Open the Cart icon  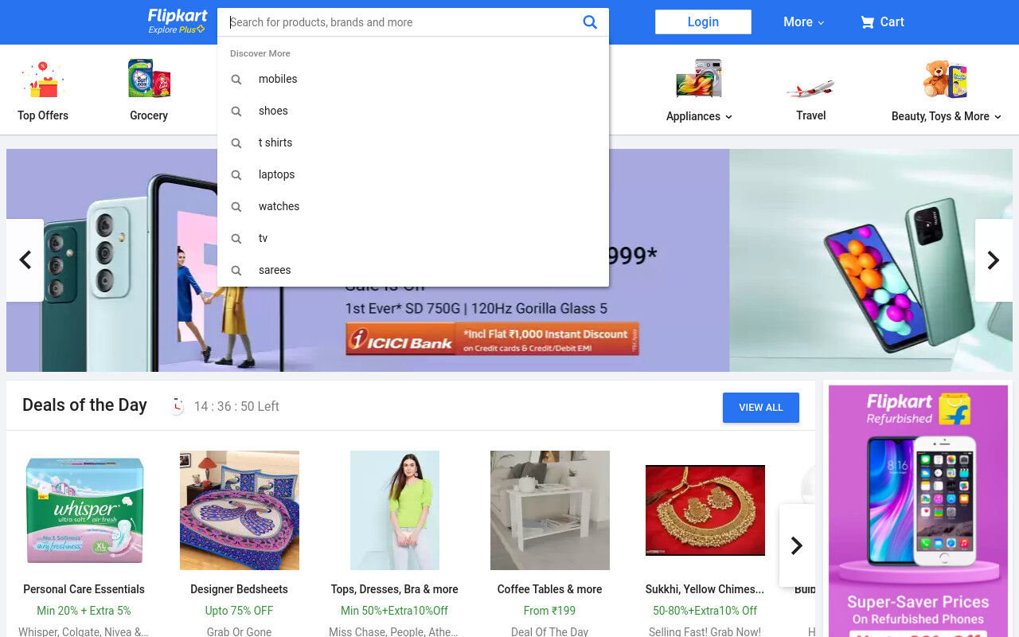867,22
